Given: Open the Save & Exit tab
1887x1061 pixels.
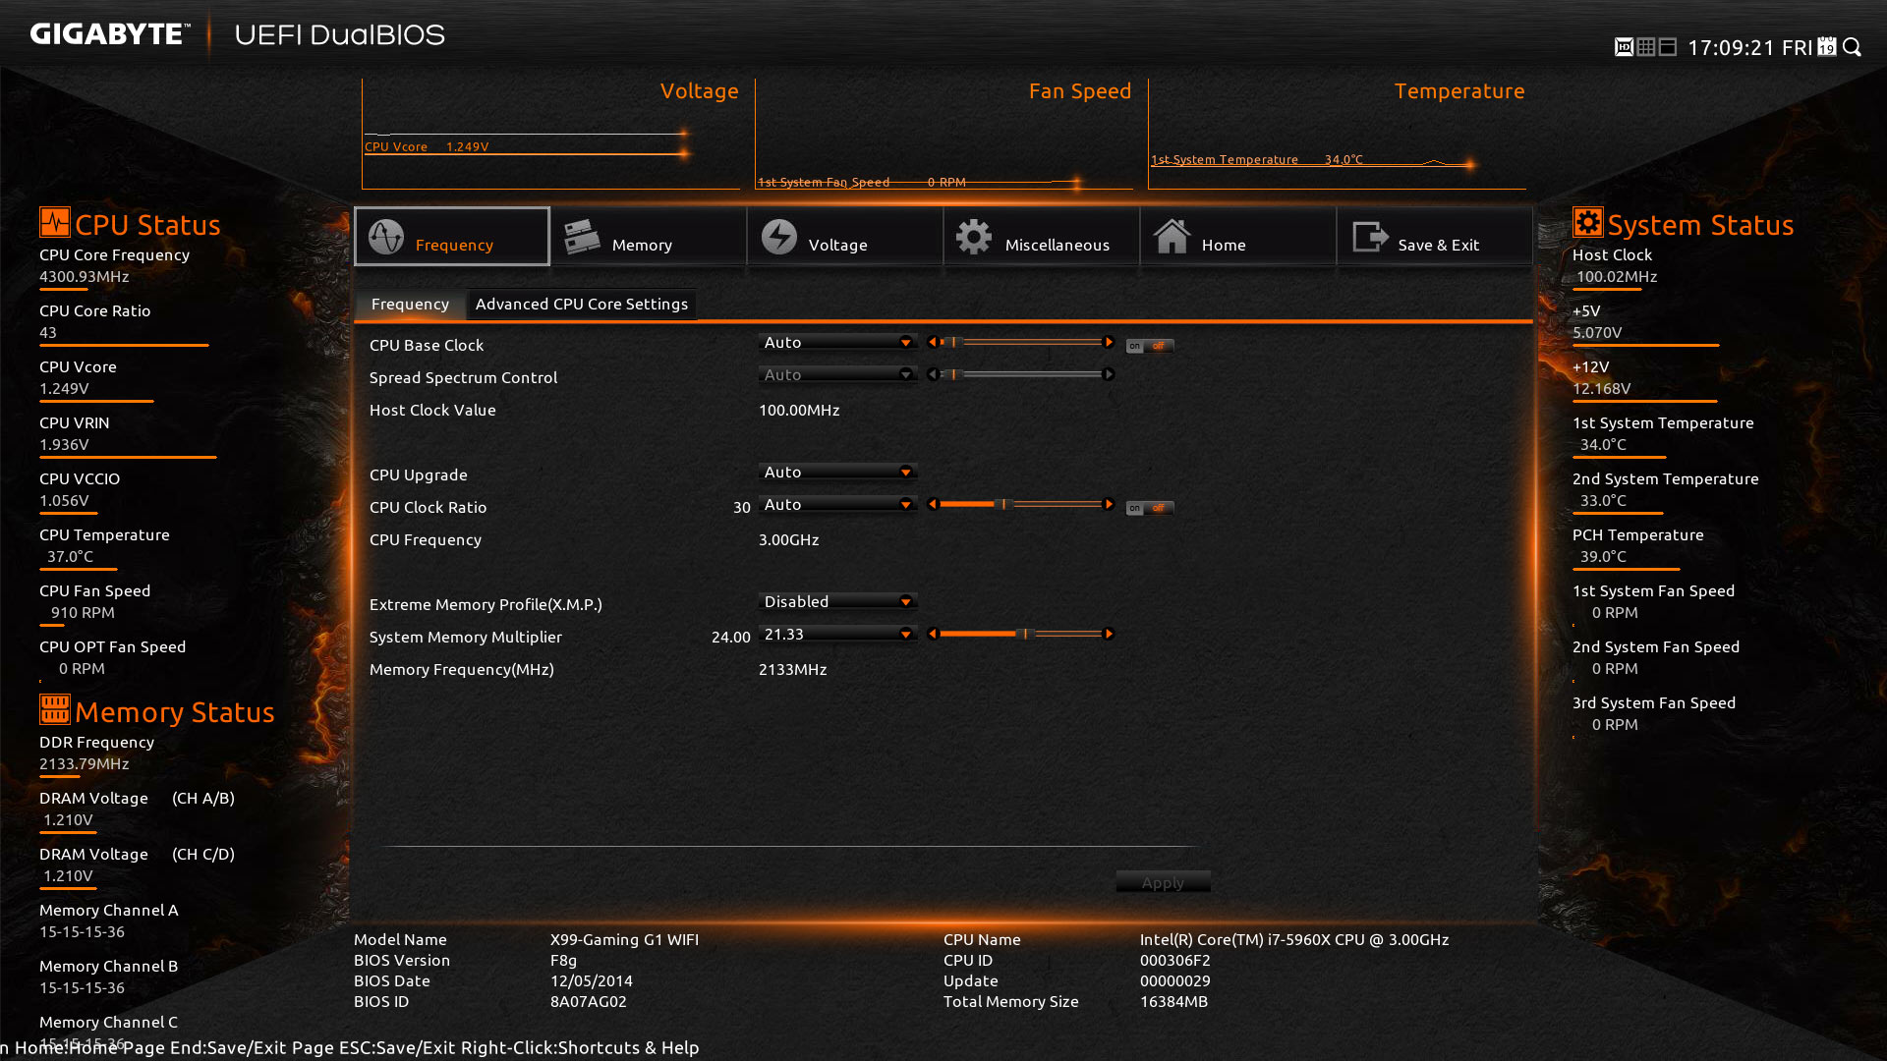Looking at the screenshot, I should coord(1435,237).
